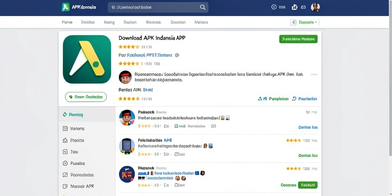Open the Ovidoles navigation tab
The image size is (392, 196).
[x=88, y=22]
